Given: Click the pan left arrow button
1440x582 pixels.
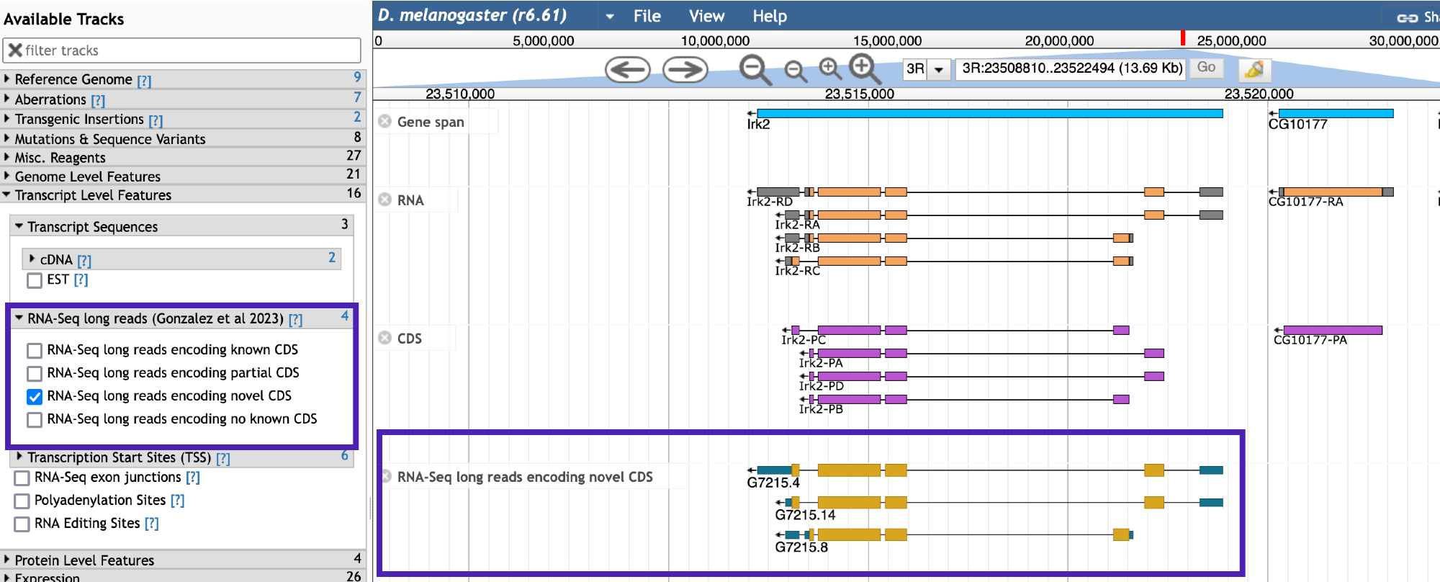Looking at the screenshot, I should (627, 70).
